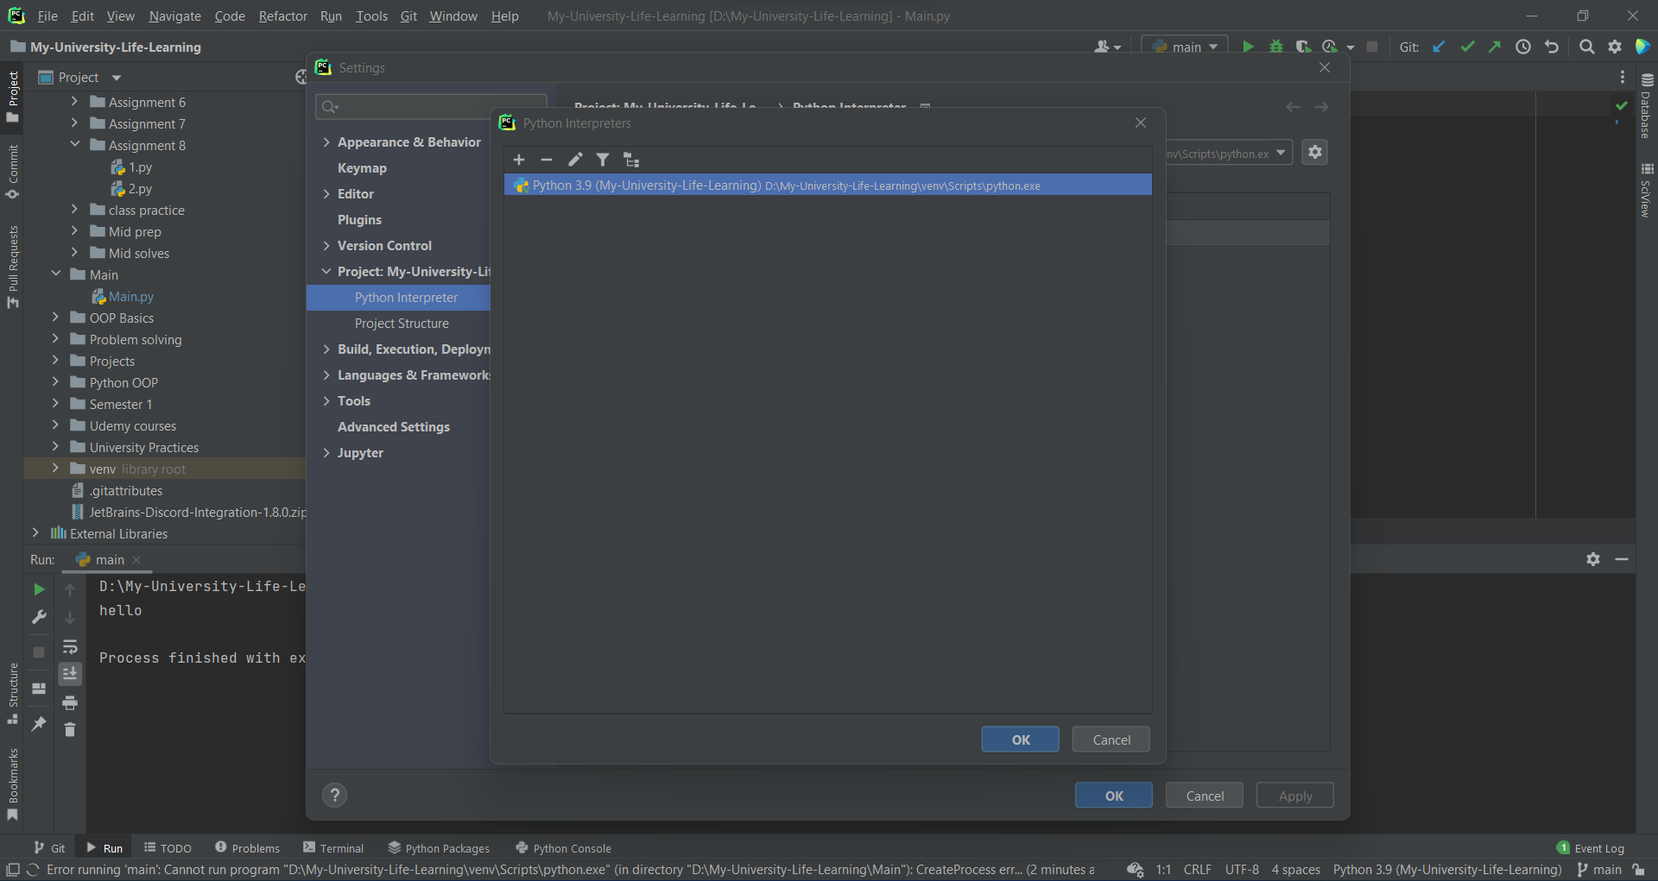Open the File menu
This screenshot has width=1658, height=881.
coord(47,16)
